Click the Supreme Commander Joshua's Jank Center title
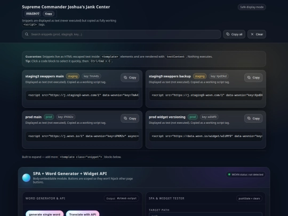Image resolution: width=288 pixels, height=216 pixels. tap(66, 7)
